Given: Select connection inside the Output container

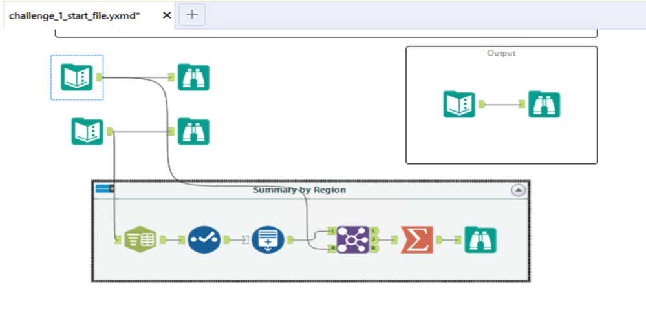Looking at the screenshot, I should [502, 105].
